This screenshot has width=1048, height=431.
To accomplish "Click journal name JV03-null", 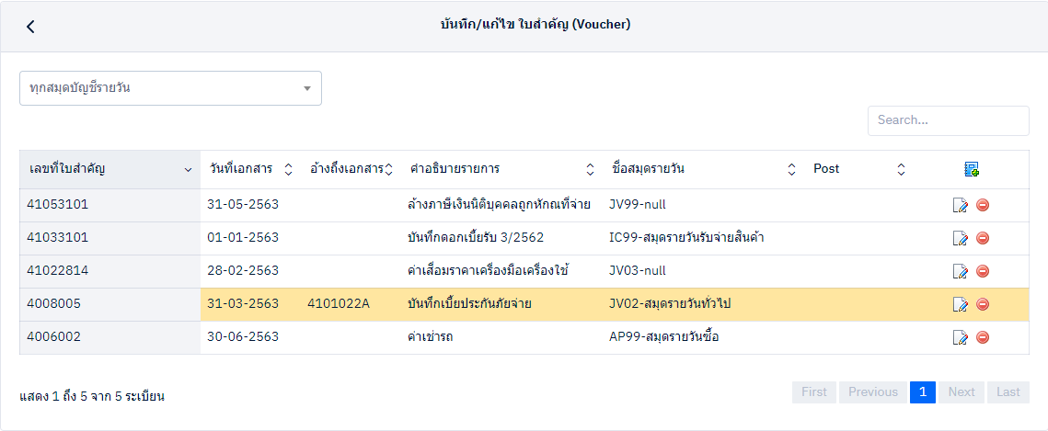I will click(x=638, y=271).
